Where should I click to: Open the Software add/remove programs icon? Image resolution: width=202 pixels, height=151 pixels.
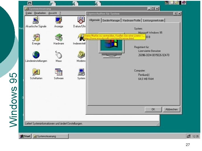pyautogui.click(x=59, y=72)
